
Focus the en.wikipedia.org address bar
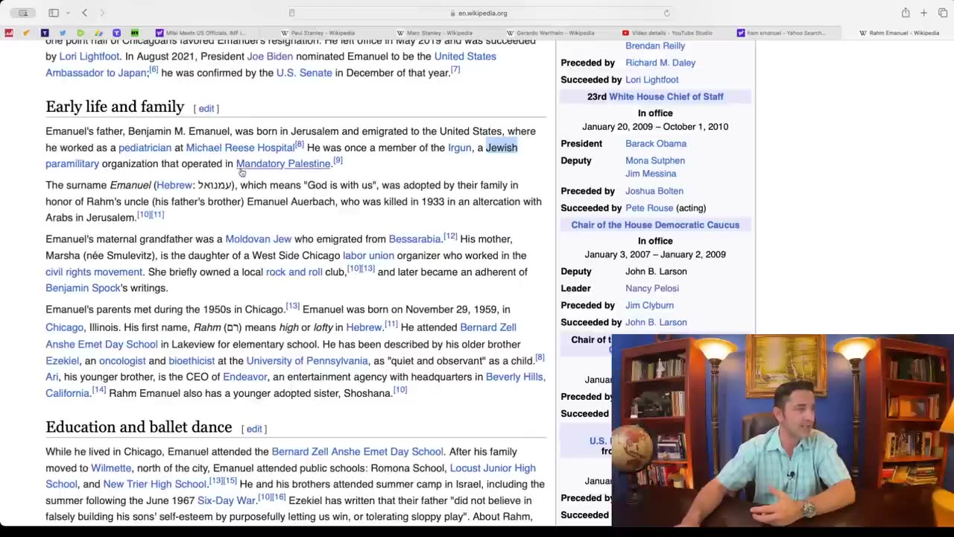(482, 13)
